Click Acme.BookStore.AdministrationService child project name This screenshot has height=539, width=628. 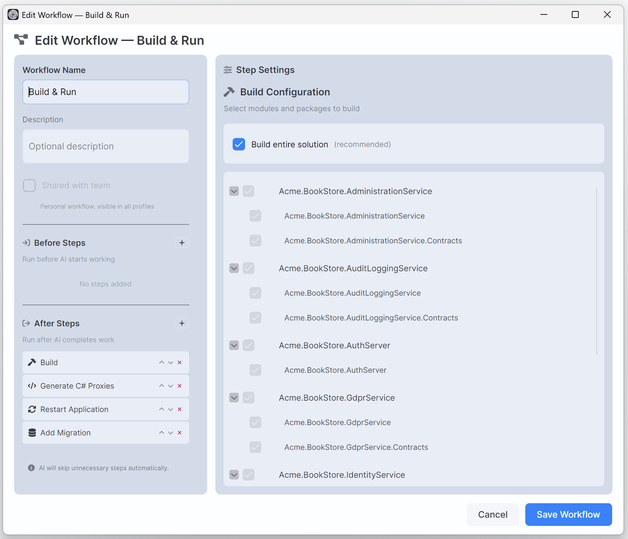pyautogui.click(x=354, y=216)
